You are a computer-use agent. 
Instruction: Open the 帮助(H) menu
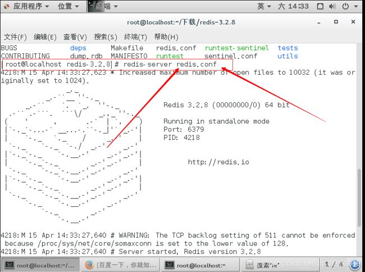click(166, 37)
